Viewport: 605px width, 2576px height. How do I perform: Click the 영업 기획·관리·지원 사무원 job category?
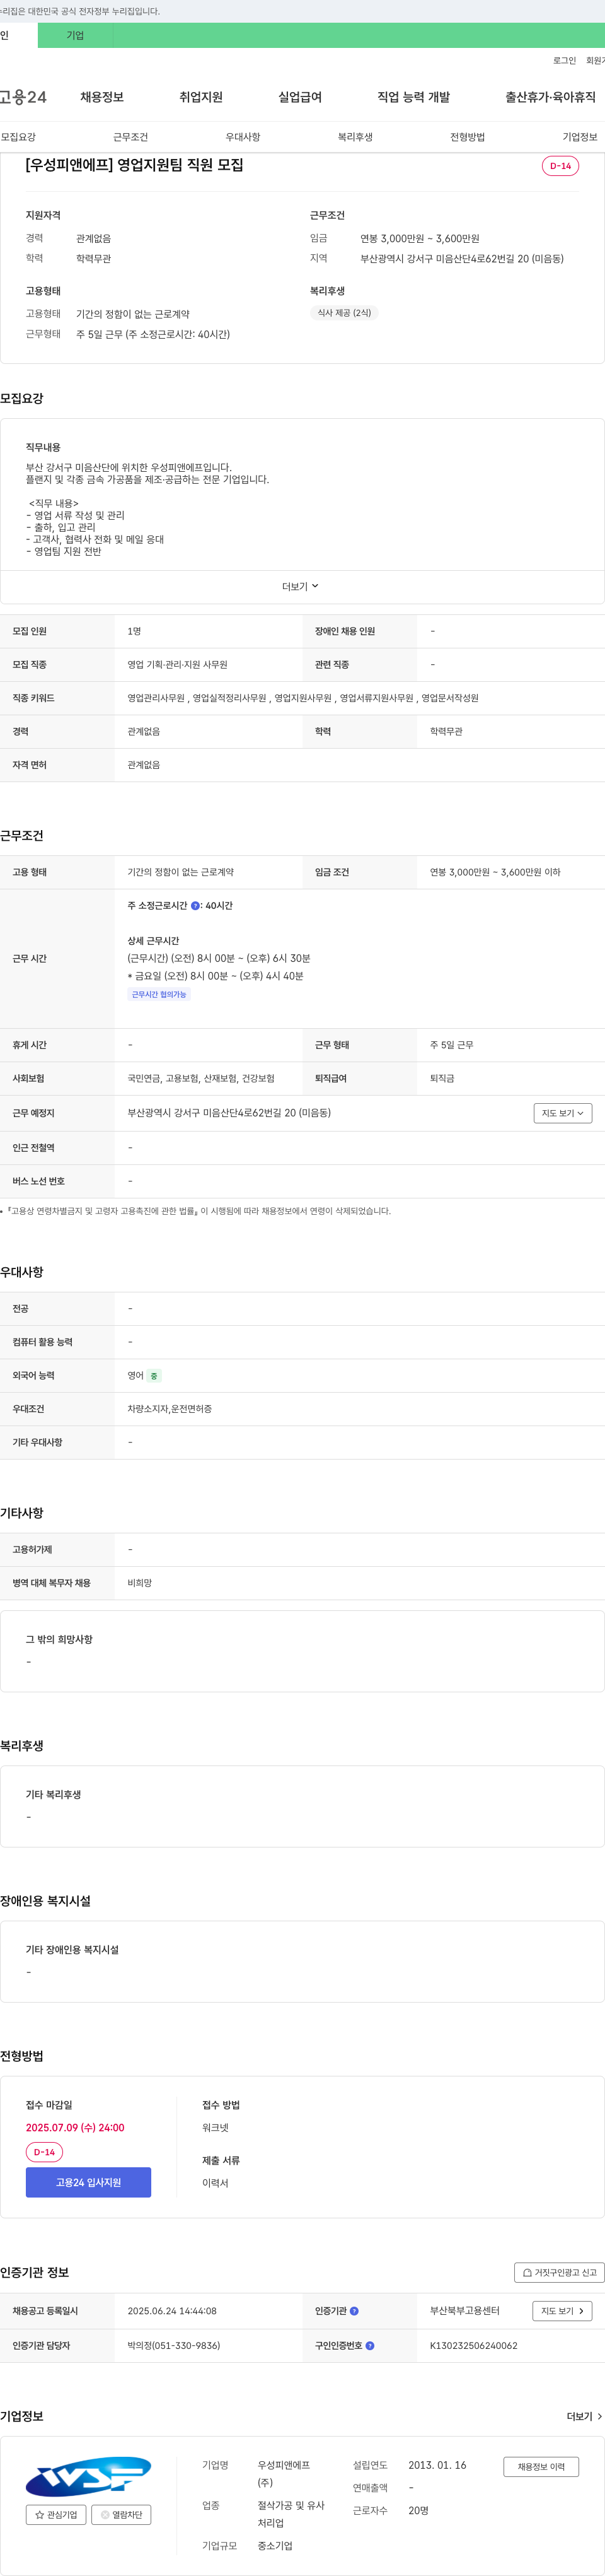click(x=178, y=664)
